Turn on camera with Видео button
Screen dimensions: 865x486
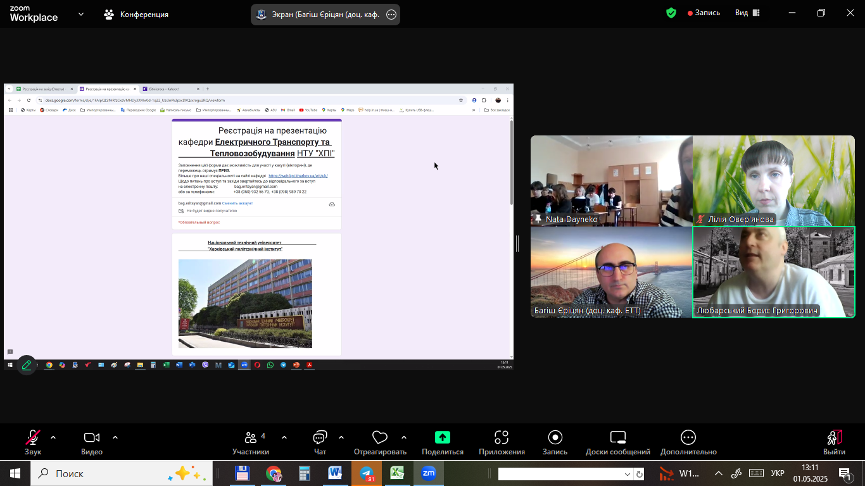pyautogui.click(x=92, y=438)
